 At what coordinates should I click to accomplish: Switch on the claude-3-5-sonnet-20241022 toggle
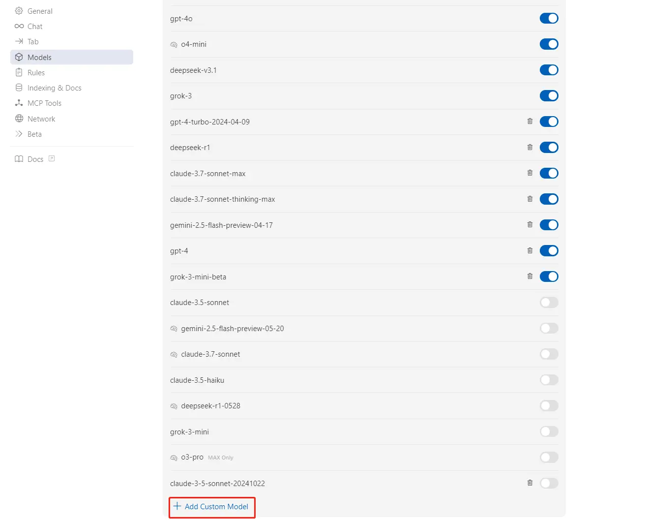[549, 483]
